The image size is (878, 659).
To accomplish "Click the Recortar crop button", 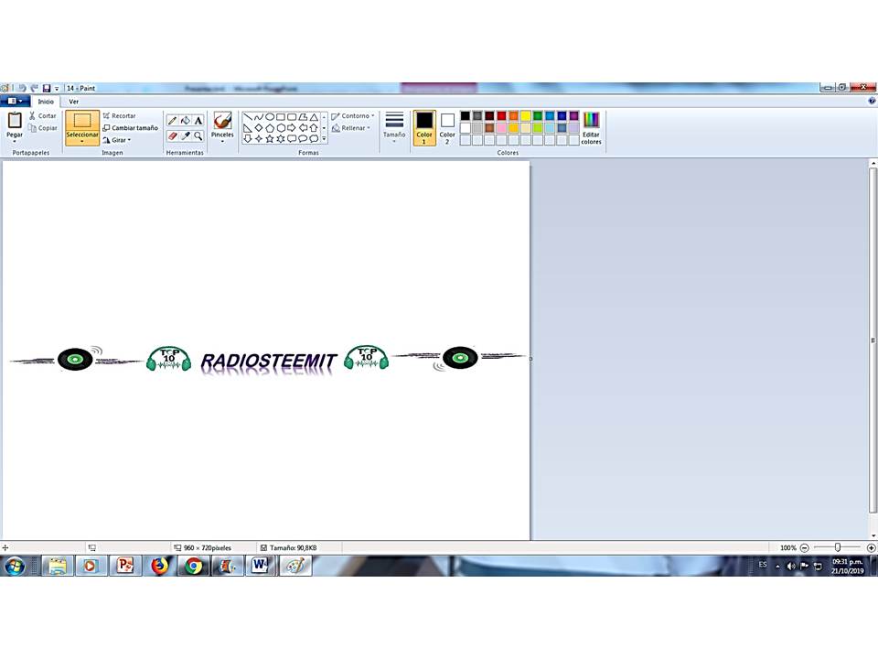I will [119, 115].
